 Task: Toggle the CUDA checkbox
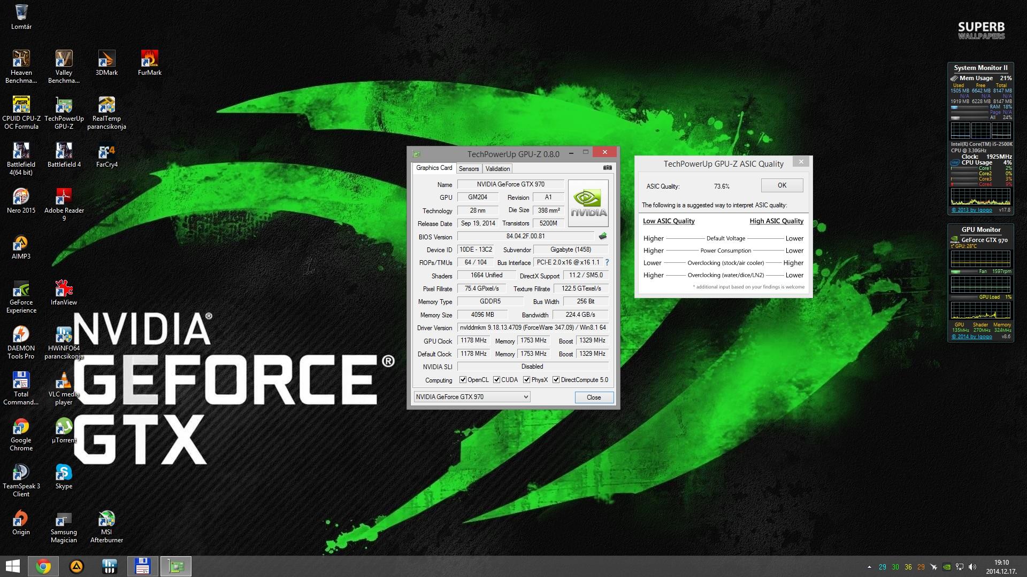(x=496, y=380)
